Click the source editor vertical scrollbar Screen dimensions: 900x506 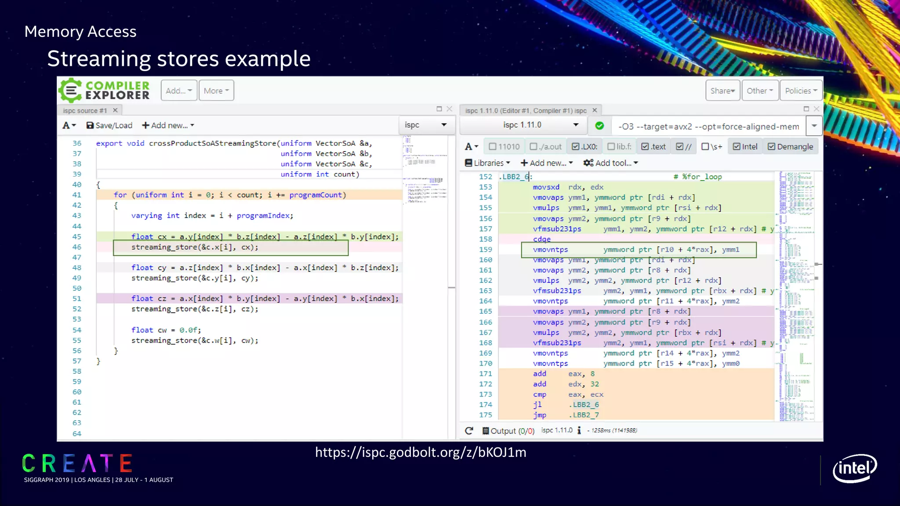tap(451, 287)
